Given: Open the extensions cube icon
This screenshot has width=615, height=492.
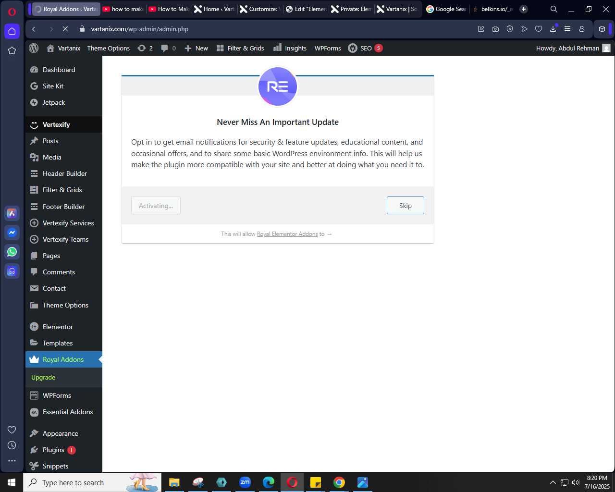Looking at the screenshot, I should click(602, 29).
